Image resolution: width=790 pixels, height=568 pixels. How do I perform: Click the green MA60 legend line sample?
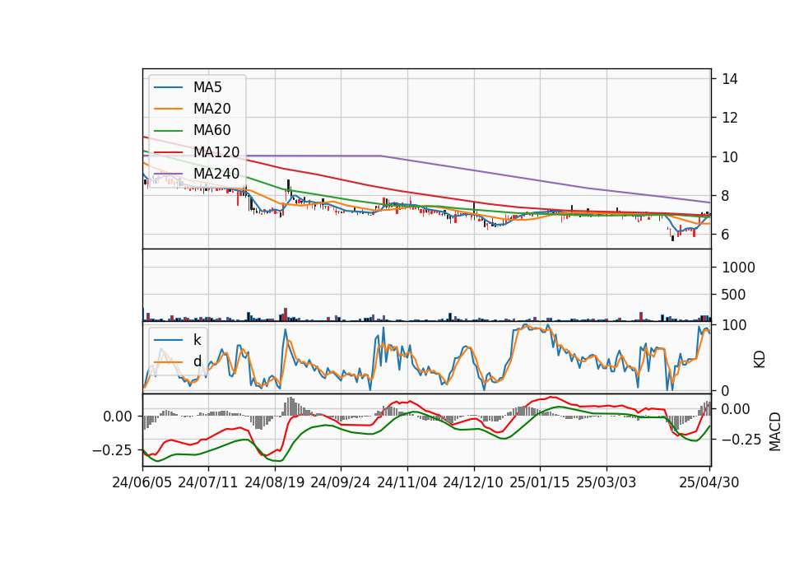point(168,131)
